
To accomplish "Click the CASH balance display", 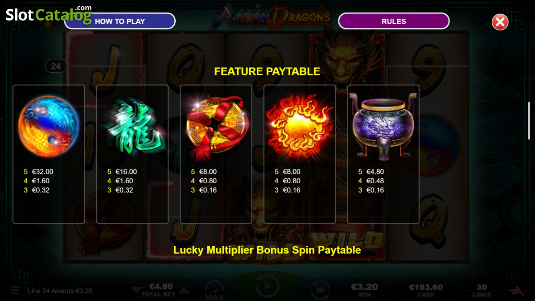I will pos(426,291).
